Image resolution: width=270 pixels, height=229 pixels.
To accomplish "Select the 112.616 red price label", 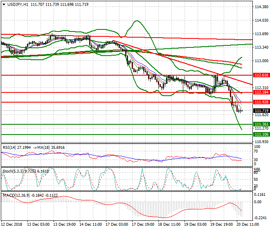I will click(261, 76).
